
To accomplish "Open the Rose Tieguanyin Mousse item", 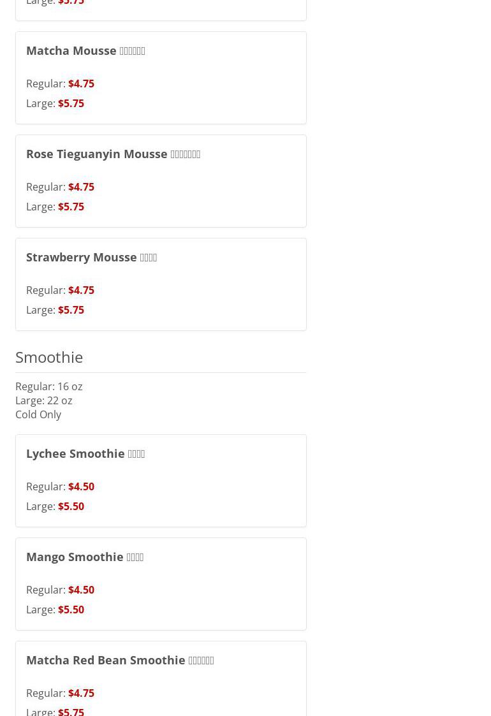I will pos(113,154).
